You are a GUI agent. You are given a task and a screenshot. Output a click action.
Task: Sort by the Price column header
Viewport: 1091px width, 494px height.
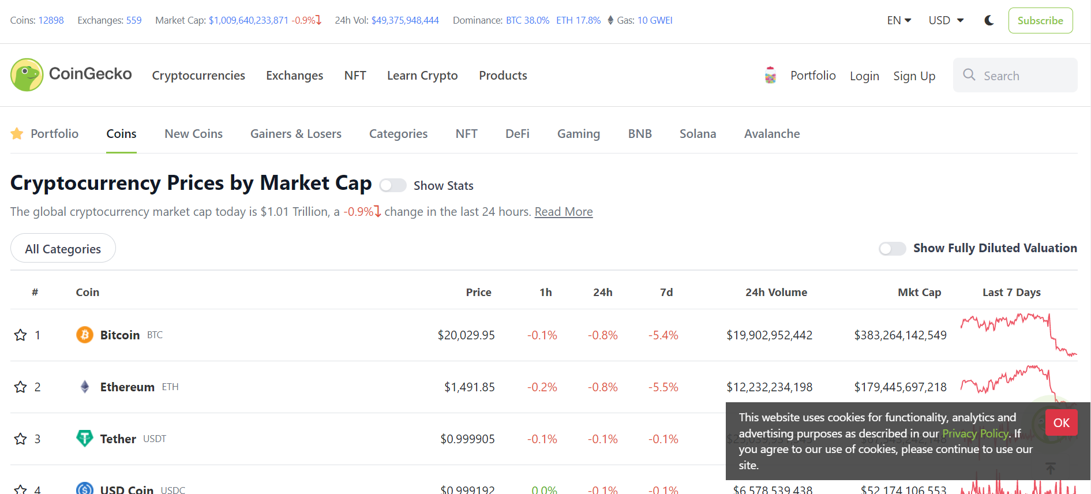[478, 292]
